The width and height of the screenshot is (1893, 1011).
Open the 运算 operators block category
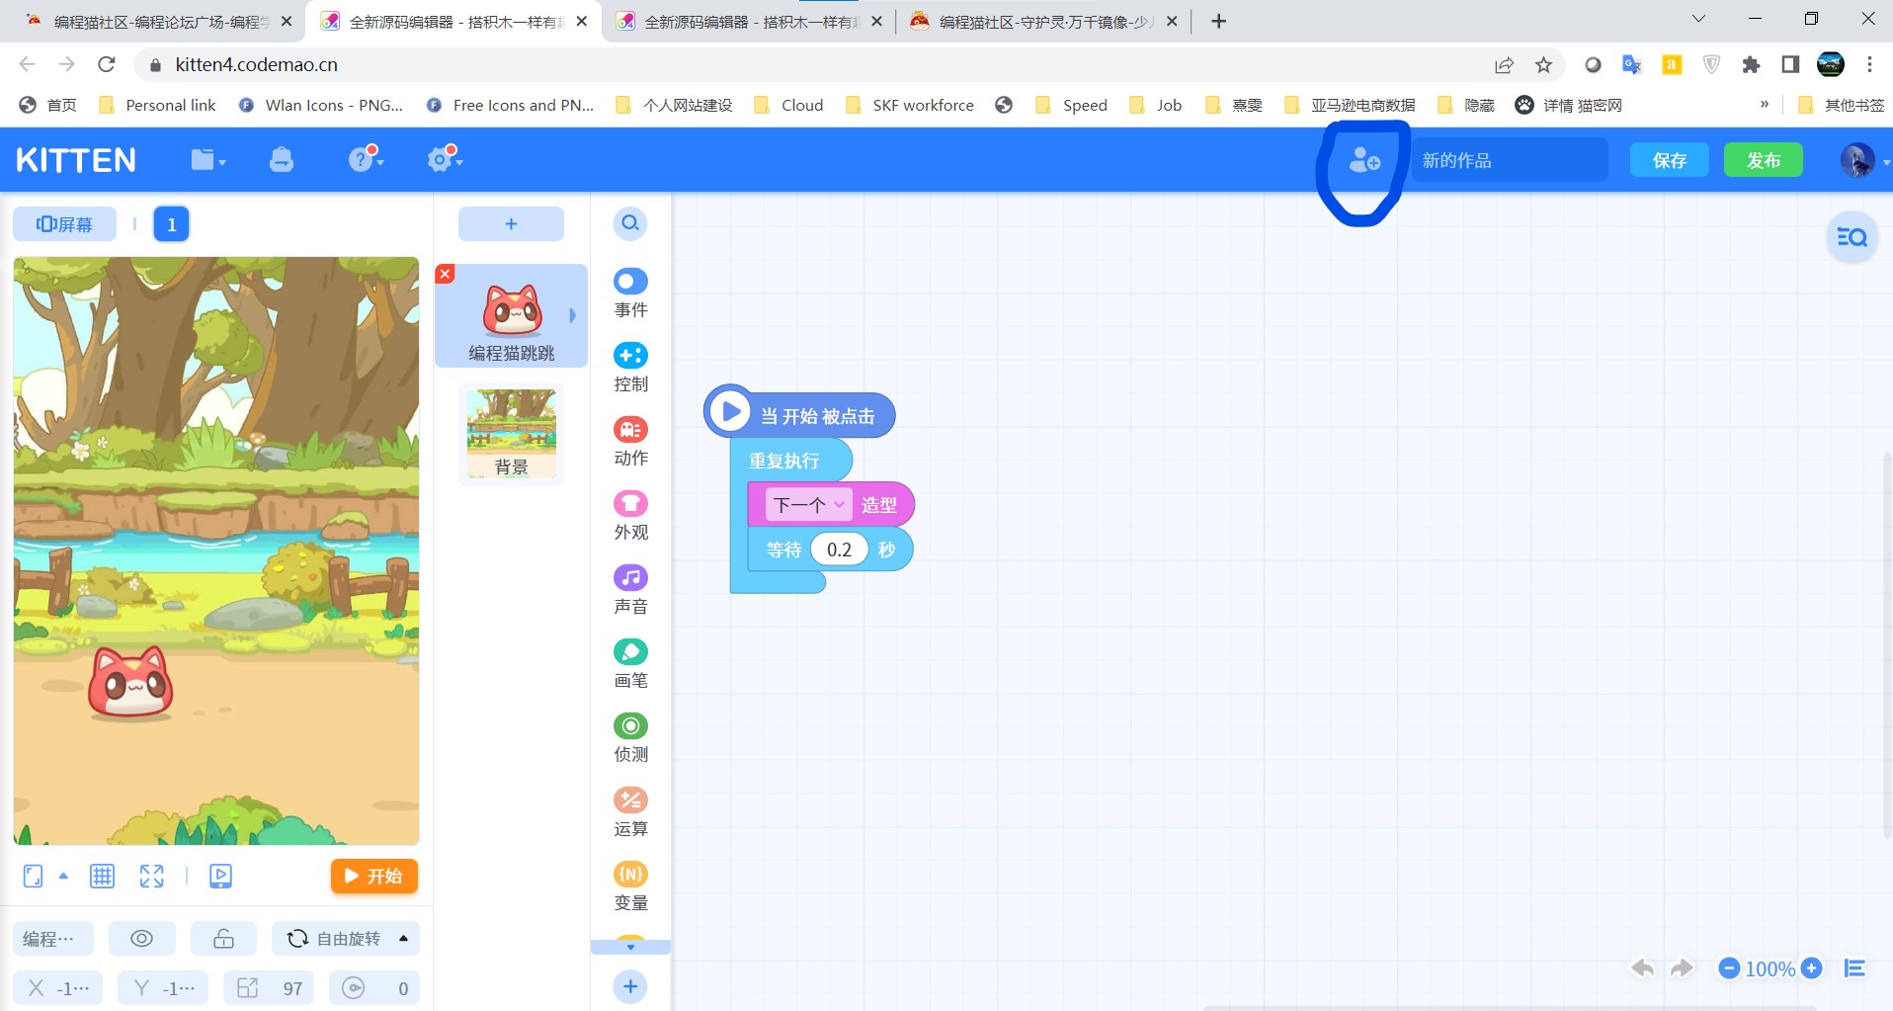[630, 812]
